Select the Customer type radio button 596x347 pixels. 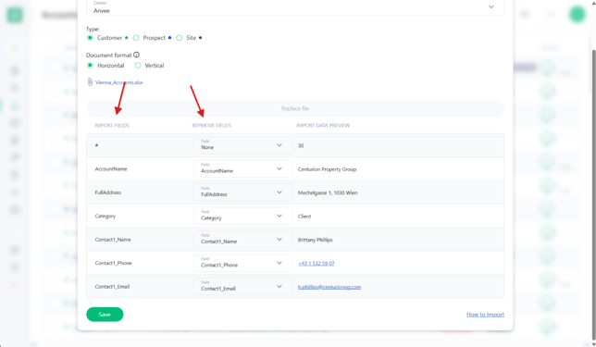(90, 38)
